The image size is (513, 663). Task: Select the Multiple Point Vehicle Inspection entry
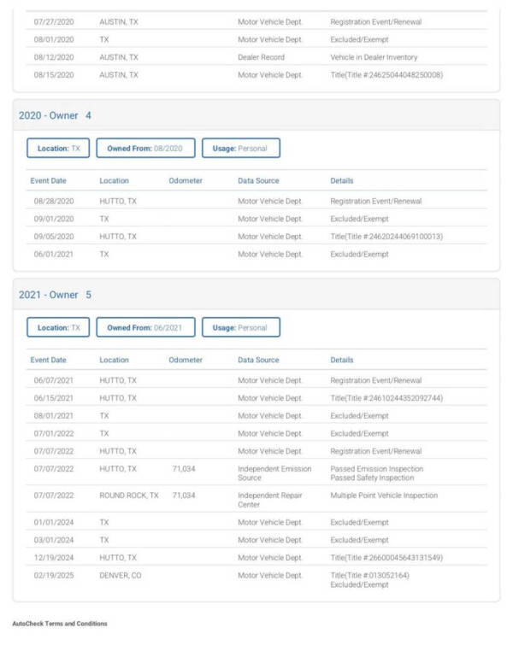384,496
